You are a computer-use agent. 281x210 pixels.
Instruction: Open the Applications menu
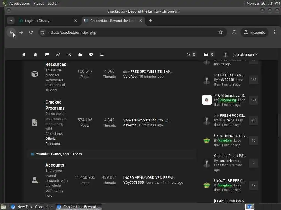[19, 3]
